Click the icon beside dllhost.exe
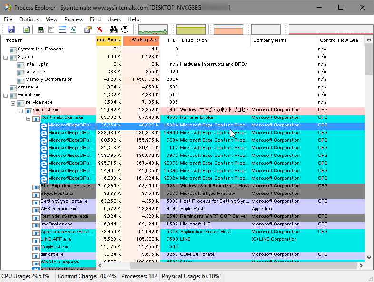This screenshot has height=282, width=374. [36, 256]
